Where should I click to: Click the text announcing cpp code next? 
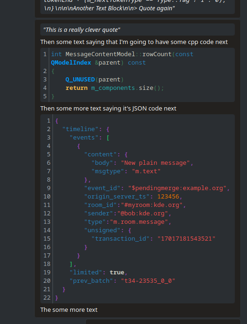134,42
